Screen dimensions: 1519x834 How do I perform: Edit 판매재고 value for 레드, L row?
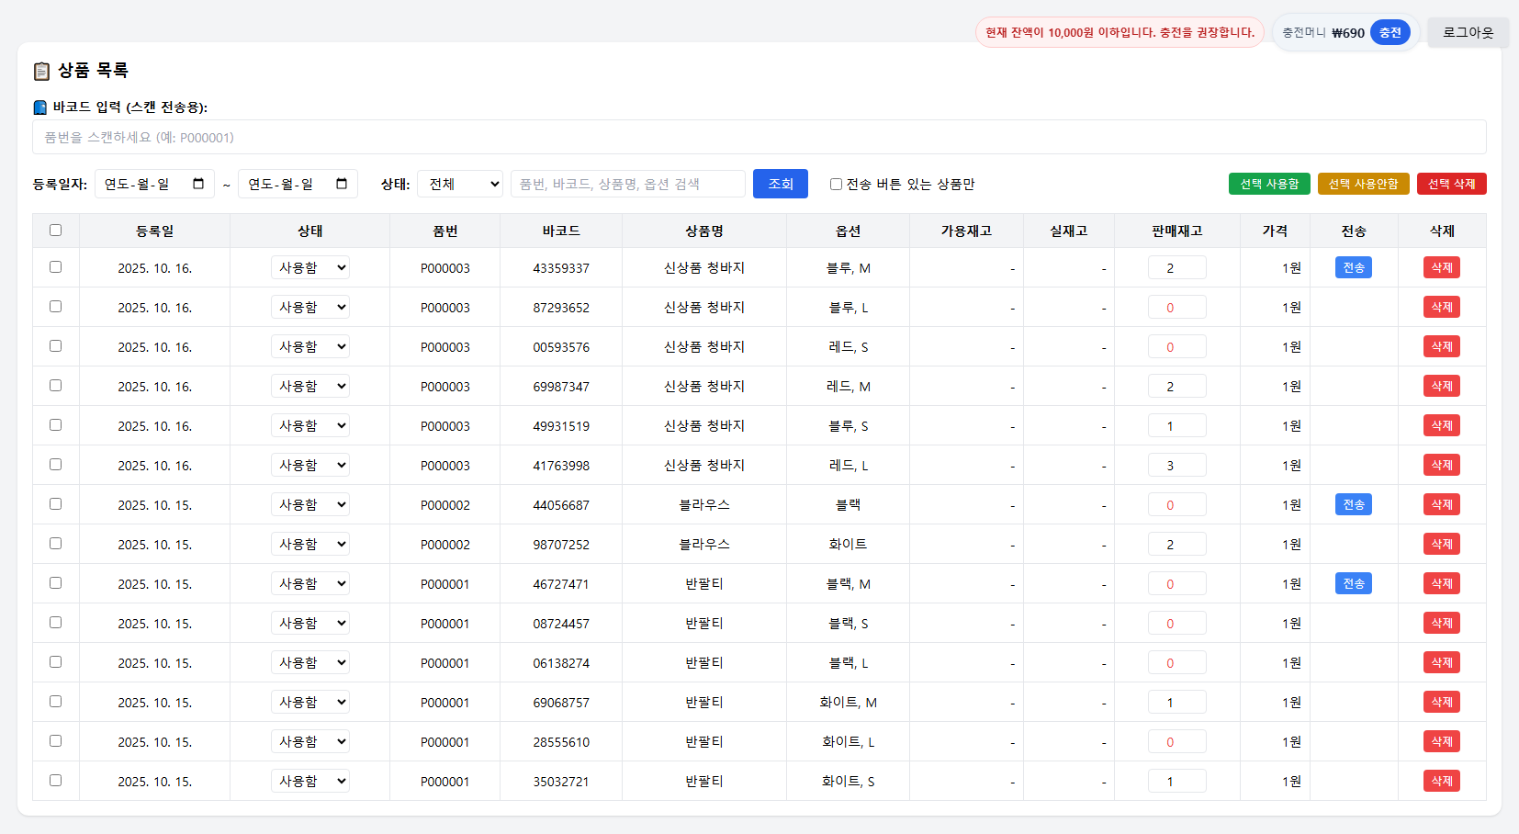click(1176, 464)
